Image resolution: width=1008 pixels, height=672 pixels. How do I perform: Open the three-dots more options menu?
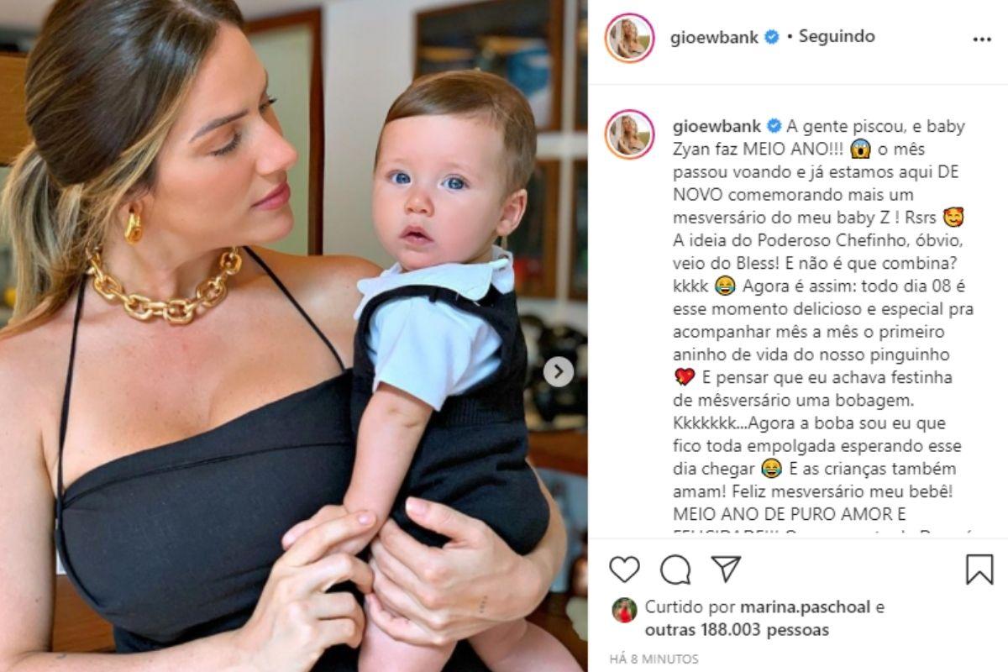[982, 39]
